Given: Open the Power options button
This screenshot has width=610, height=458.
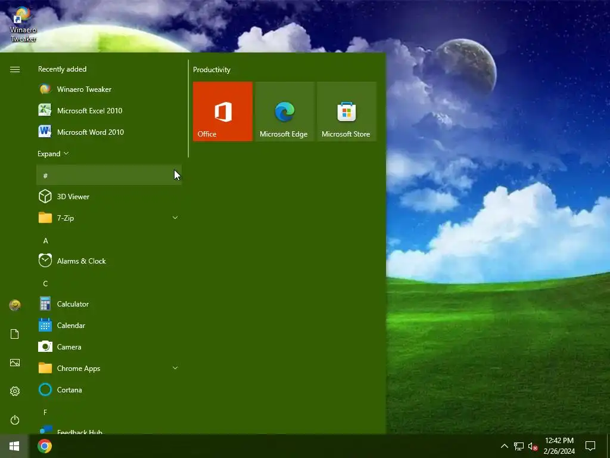Looking at the screenshot, I should [15, 420].
